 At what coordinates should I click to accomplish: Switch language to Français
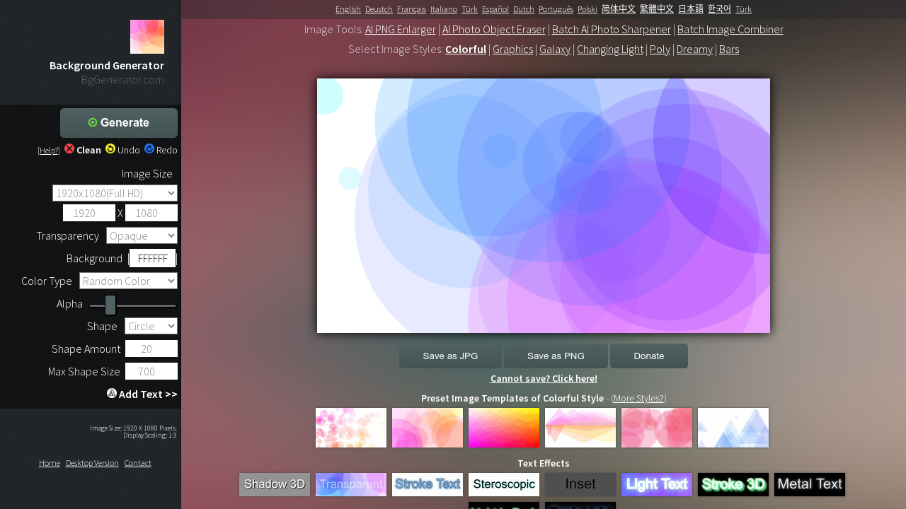411,9
